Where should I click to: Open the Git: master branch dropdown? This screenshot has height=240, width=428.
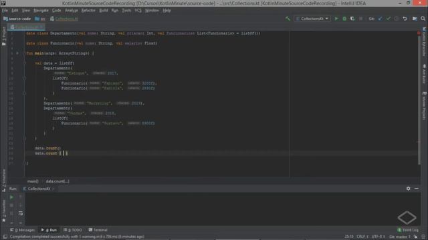[x=400, y=237]
